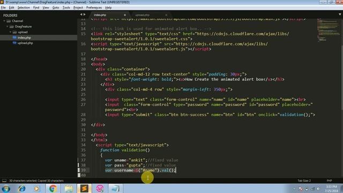This screenshot has height=193, width=343.
Task: Collapse the upload folder arrow
Action: (x=10, y=32)
